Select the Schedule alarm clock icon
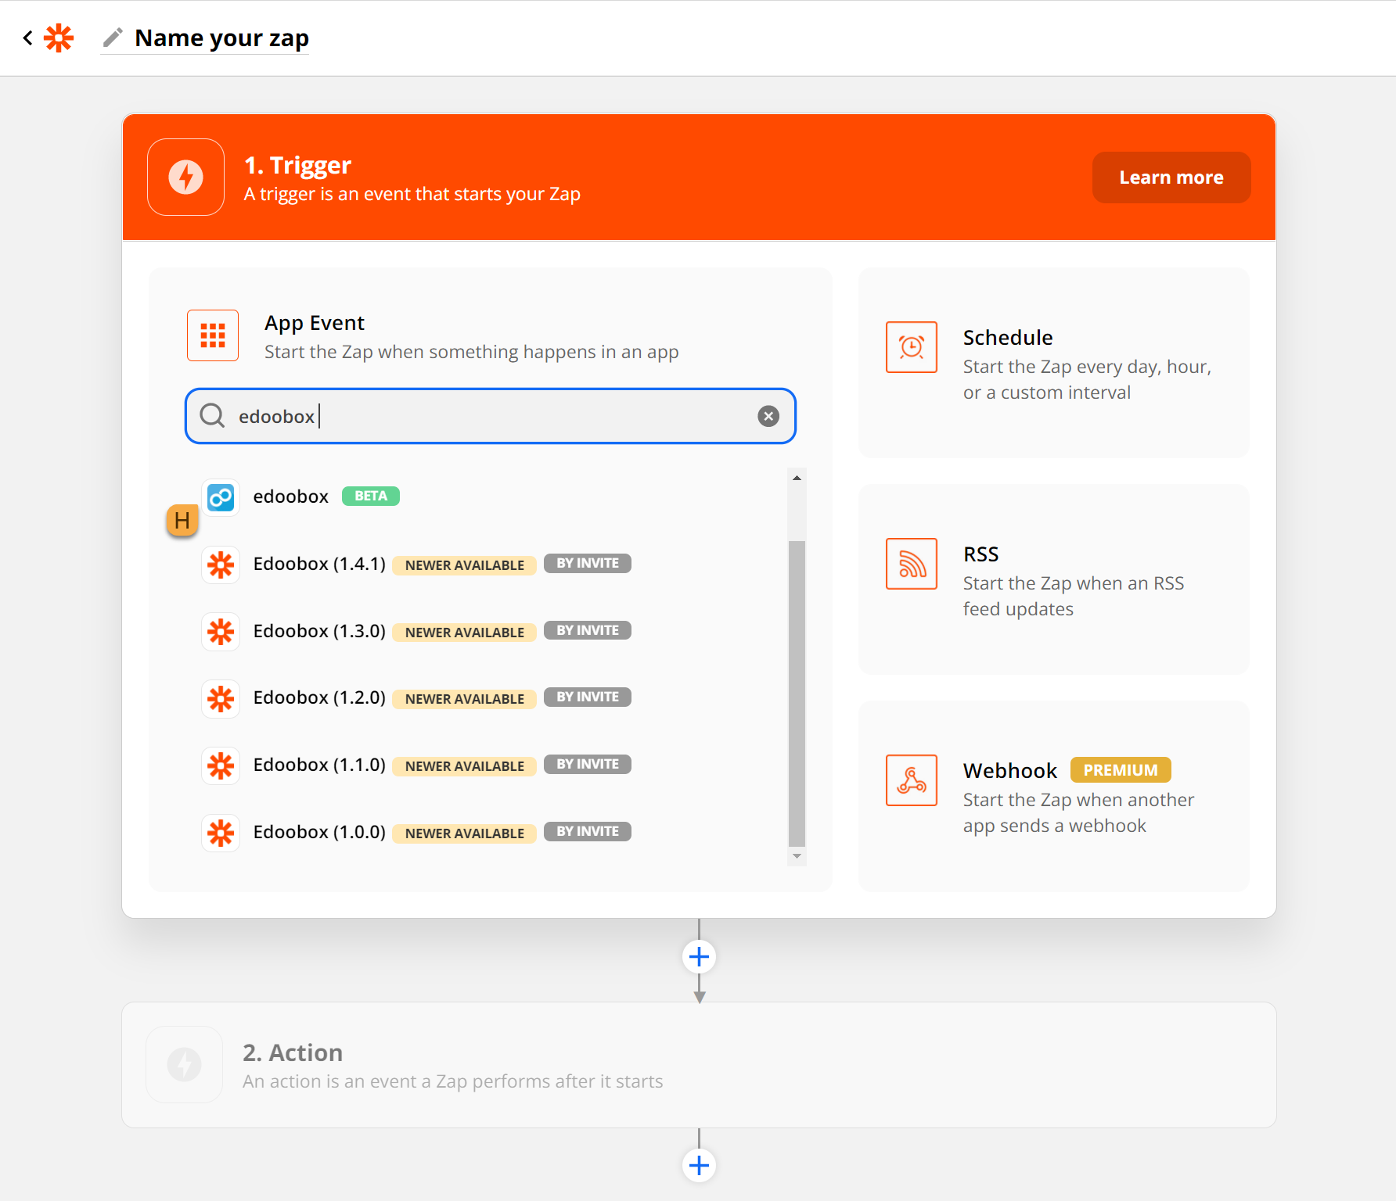1396x1201 pixels. click(911, 347)
